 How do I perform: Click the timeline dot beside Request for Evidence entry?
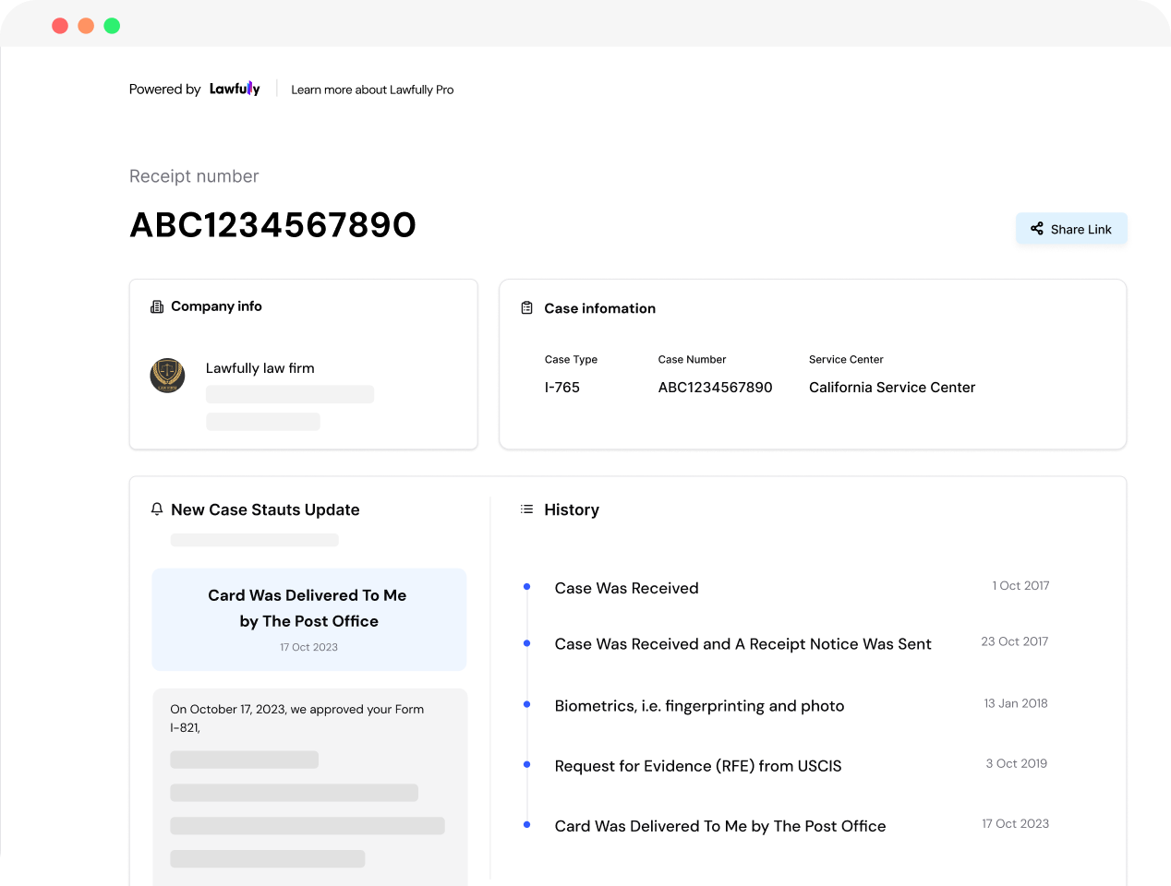[526, 764]
